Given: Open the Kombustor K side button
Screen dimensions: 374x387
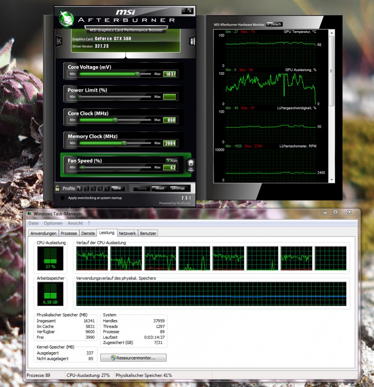Looking at the screenshot, I should 59,41.
